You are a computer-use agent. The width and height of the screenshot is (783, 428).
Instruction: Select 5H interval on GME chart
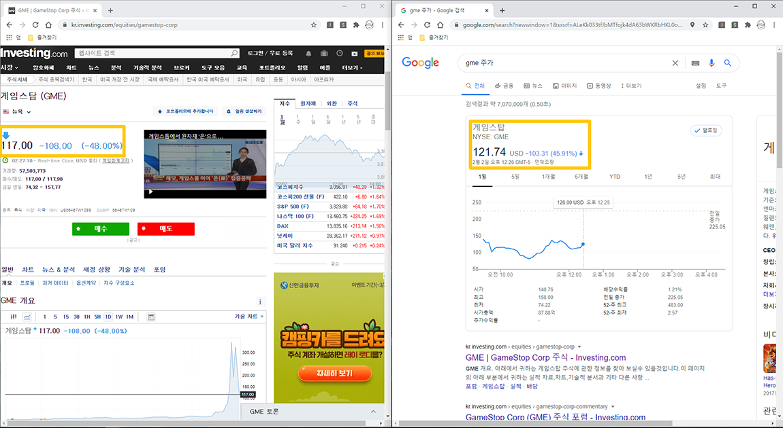(x=97, y=317)
